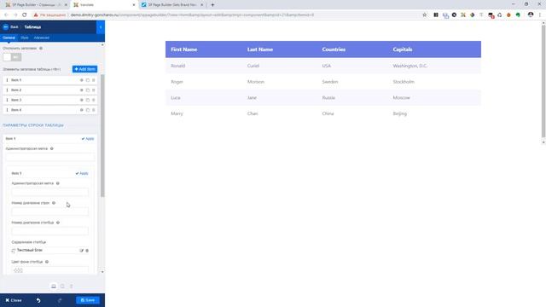Screen dimensions: 546x307
Task: Select tablet device preview icon
Action: click(x=62, y=287)
